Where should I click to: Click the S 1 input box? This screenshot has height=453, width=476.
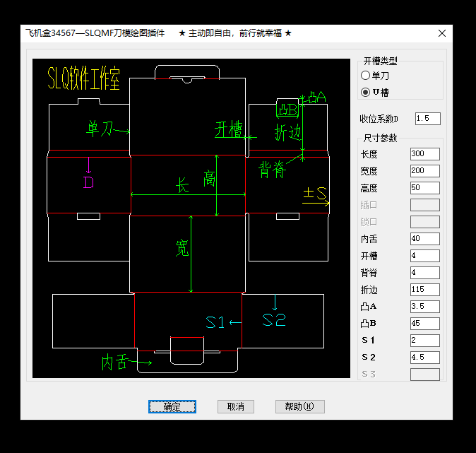coord(424,341)
